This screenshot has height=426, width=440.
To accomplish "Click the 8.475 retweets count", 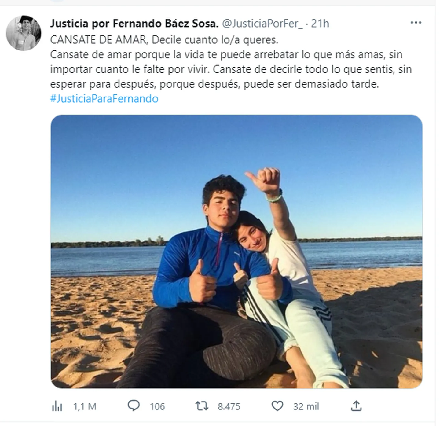I will [229, 406].
